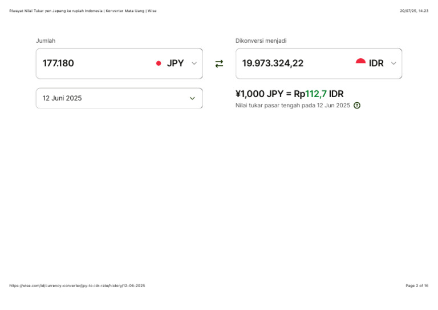Click the Indonesia flag icon
Image resolution: width=438 pixels, height=310 pixels.
point(360,63)
